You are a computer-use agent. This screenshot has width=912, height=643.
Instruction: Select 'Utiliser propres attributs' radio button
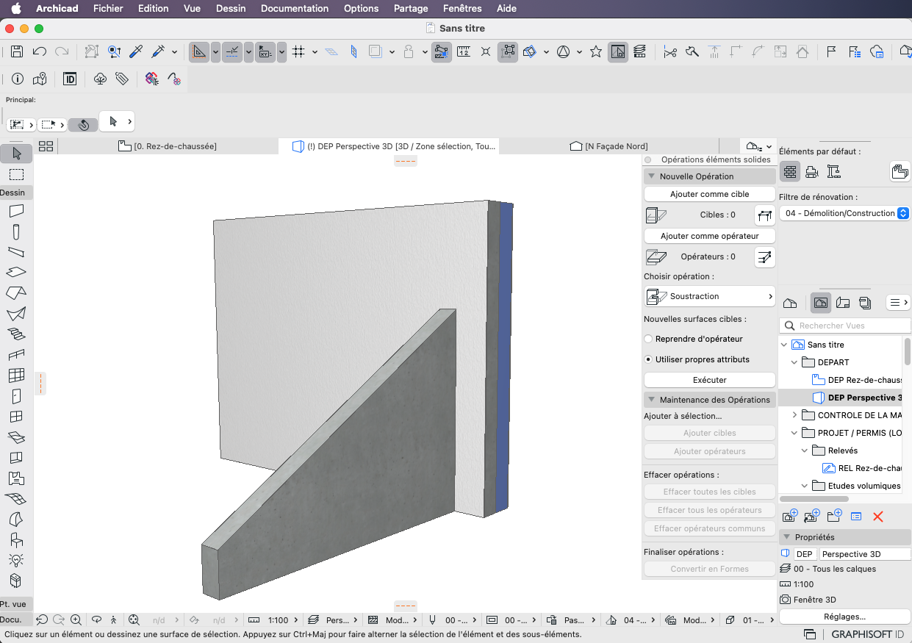pos(648,359)
